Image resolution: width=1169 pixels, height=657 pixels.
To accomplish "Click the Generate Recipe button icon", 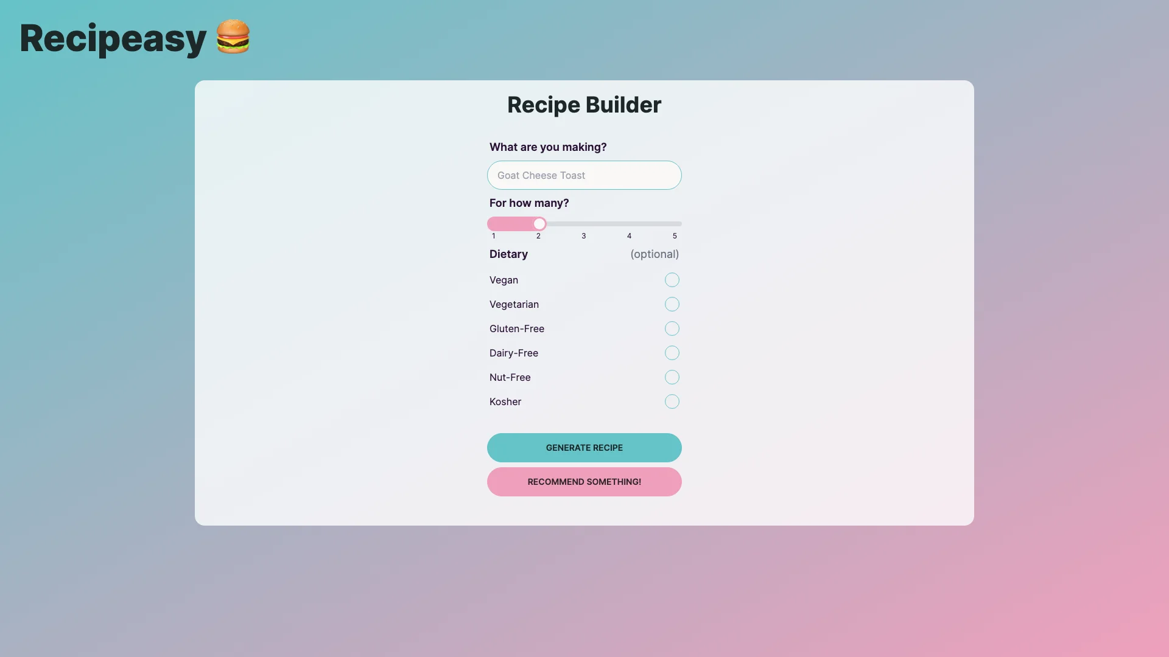I will pyautogui.click(x=584, y=448).
